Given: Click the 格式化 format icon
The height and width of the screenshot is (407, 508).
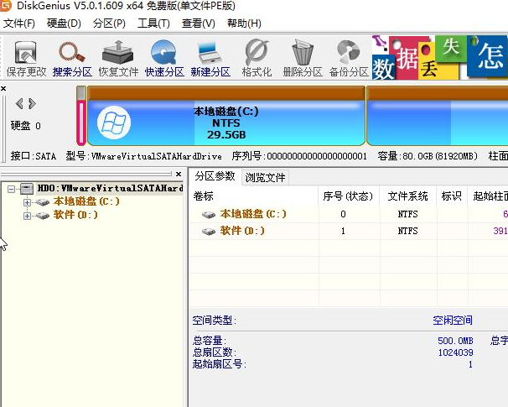Looking at the screenshot, I should (x=257, y=57).
